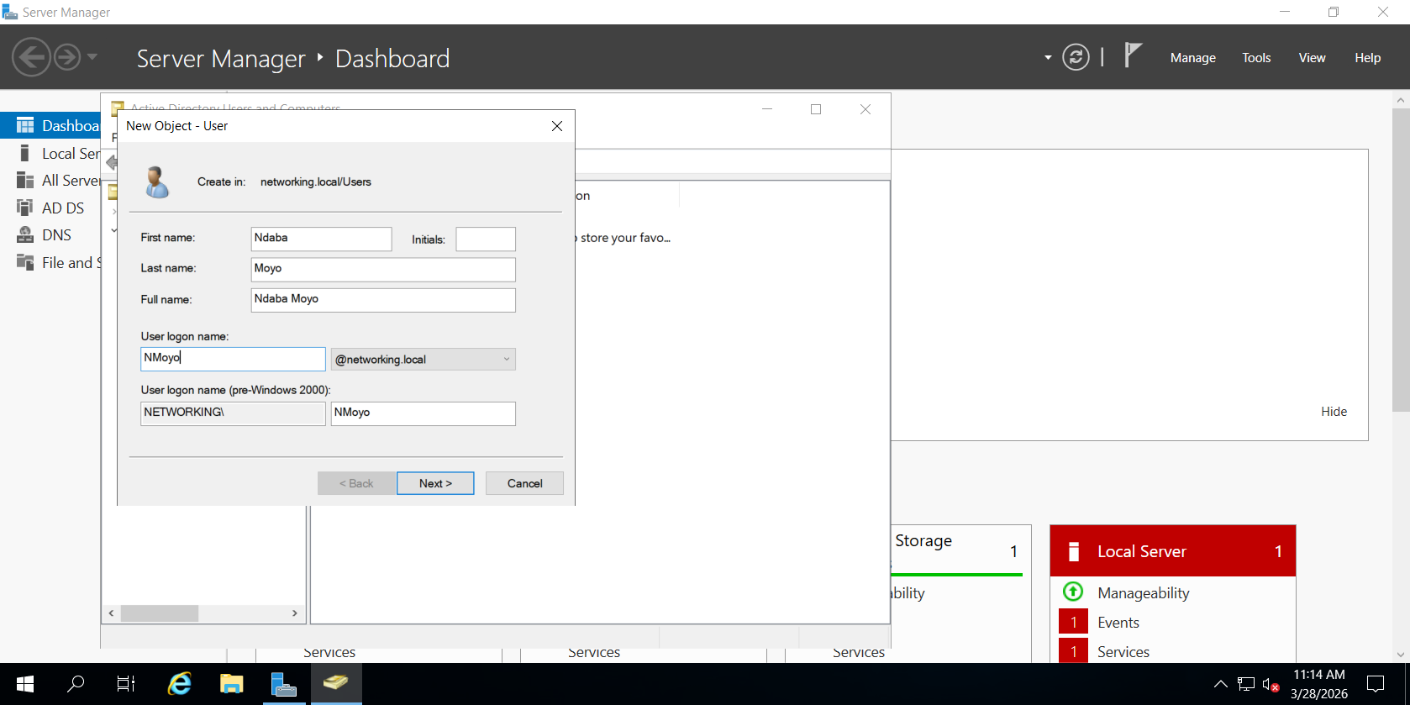Open File Explorer from the taskbar
This screenshot has width=1410, height=705.
[x=232, y=684]
